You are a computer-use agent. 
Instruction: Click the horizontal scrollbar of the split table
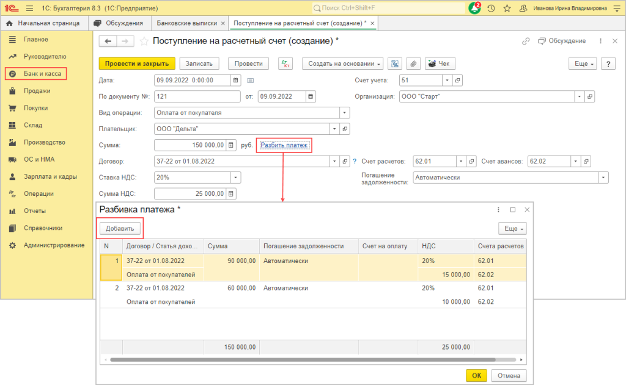point(303,359)
